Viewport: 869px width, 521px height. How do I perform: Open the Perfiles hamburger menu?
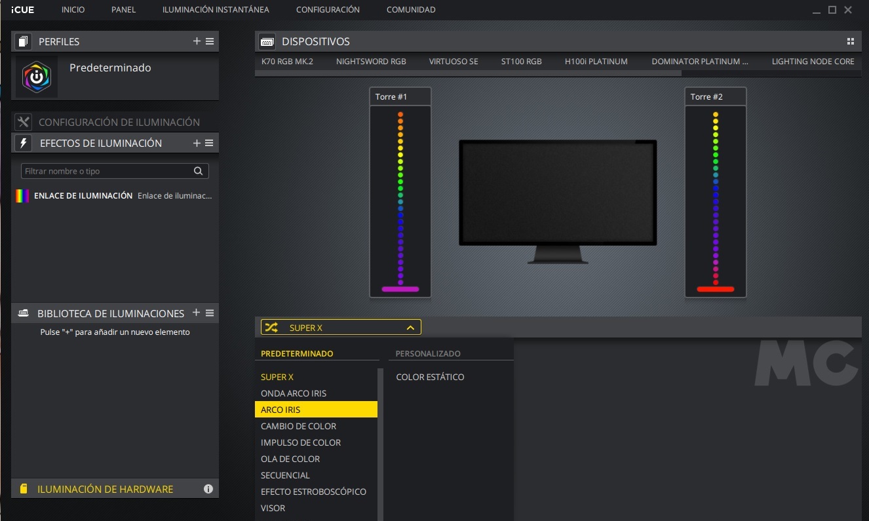[x=210, y=41]
